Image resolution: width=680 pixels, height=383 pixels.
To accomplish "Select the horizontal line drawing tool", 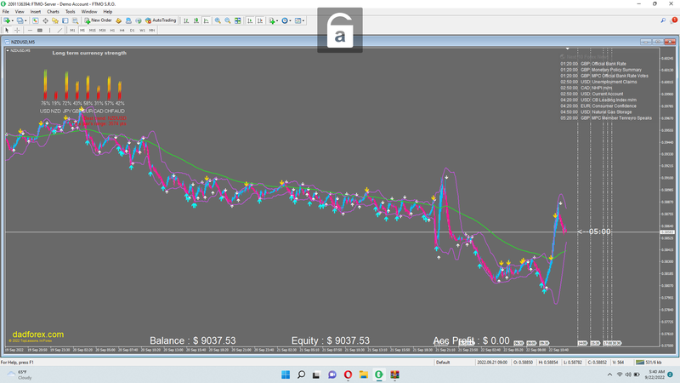I will tap(30, 30).
